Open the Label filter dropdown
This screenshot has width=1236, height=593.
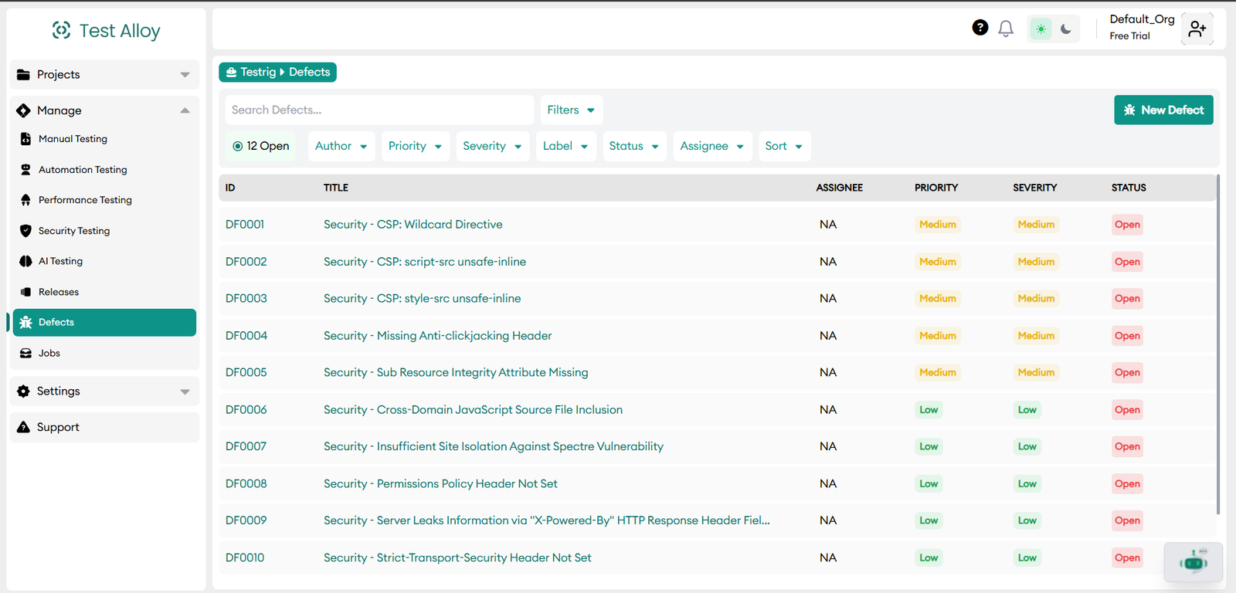tap(566, 146)
